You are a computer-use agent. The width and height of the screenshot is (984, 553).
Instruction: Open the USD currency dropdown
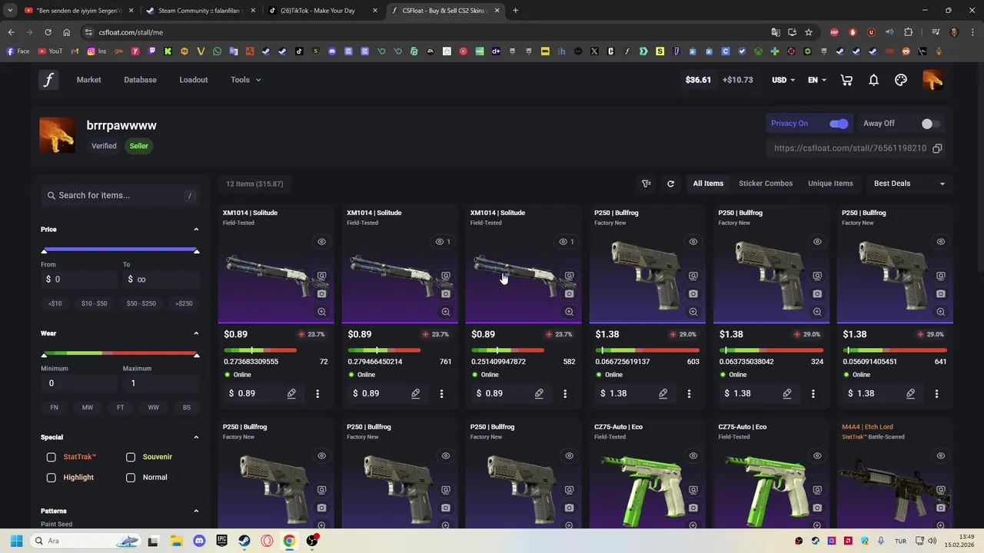coord(783,80)
